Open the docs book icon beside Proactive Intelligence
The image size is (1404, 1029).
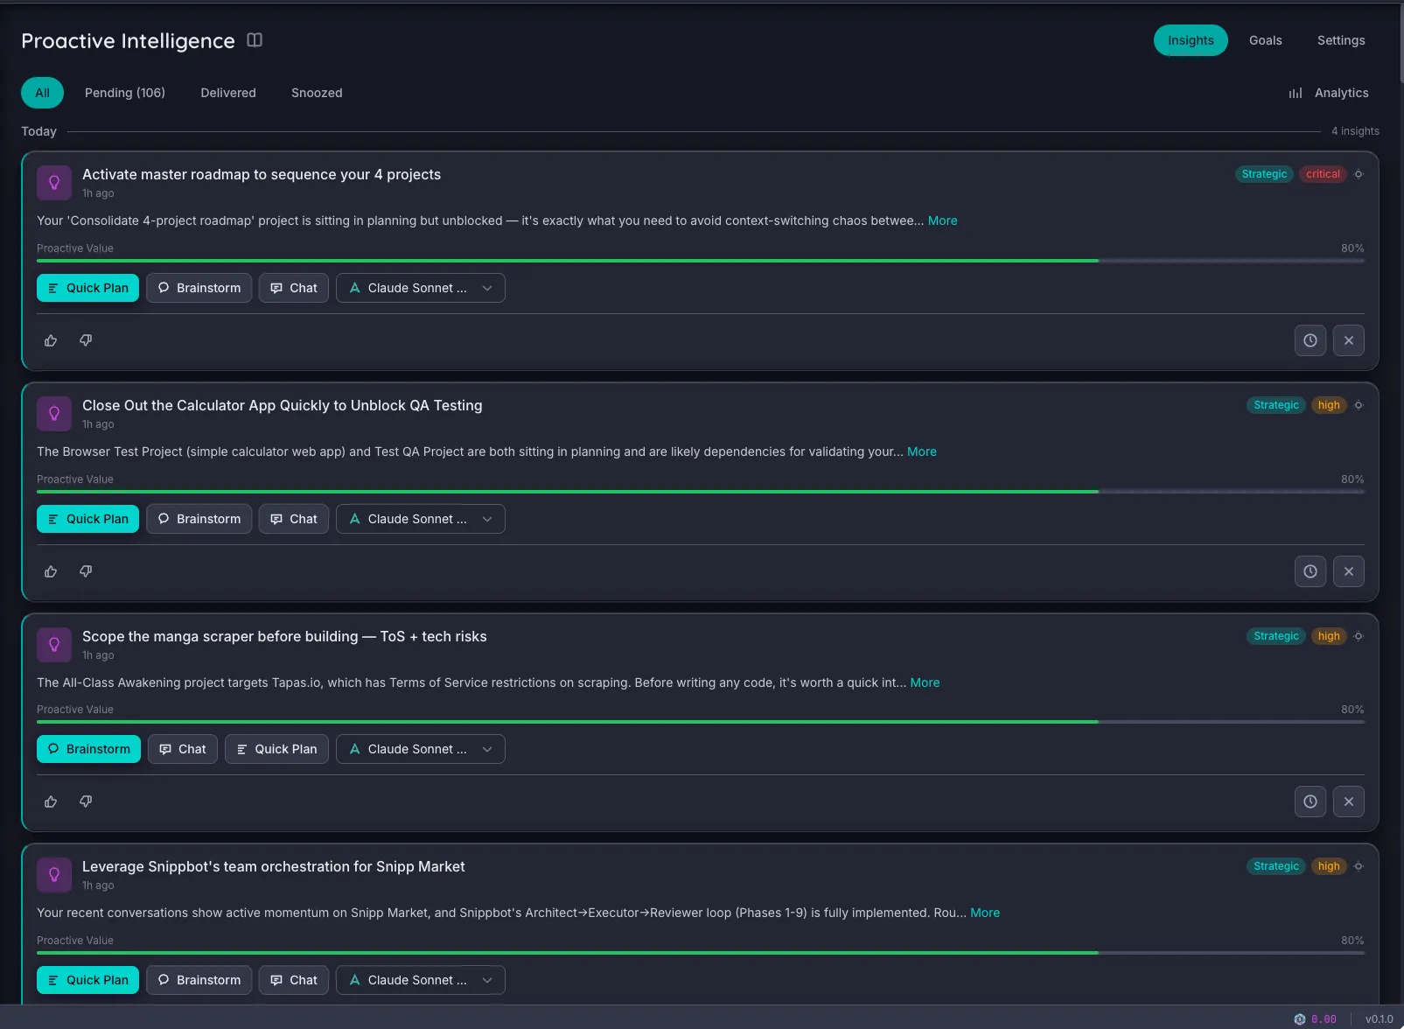pyautogui.click(x=255, y=40)
